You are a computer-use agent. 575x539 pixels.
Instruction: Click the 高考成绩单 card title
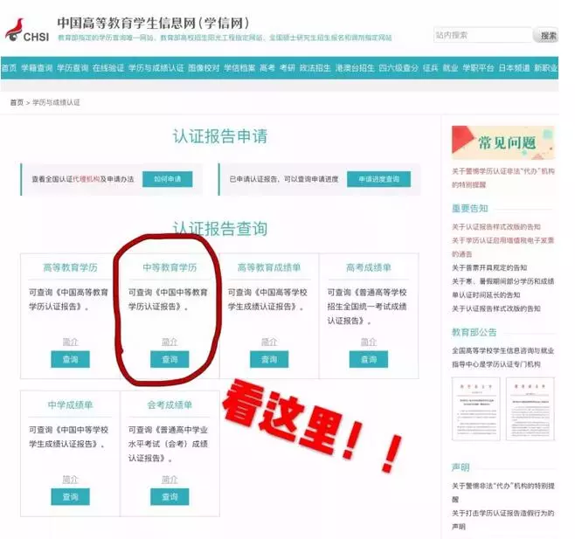[369, 267]
